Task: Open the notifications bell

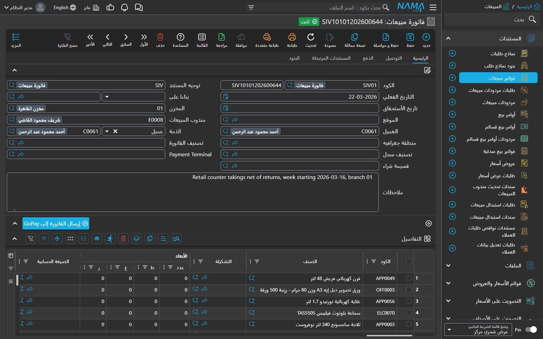Action: tap(125, 7)
